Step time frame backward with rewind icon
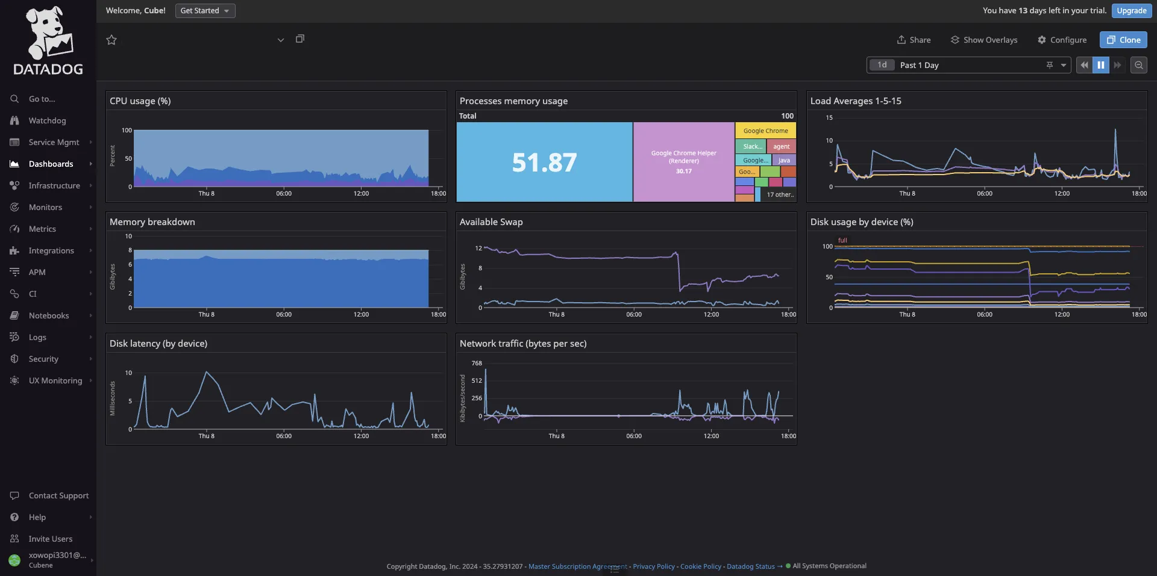 (1084, 65)
